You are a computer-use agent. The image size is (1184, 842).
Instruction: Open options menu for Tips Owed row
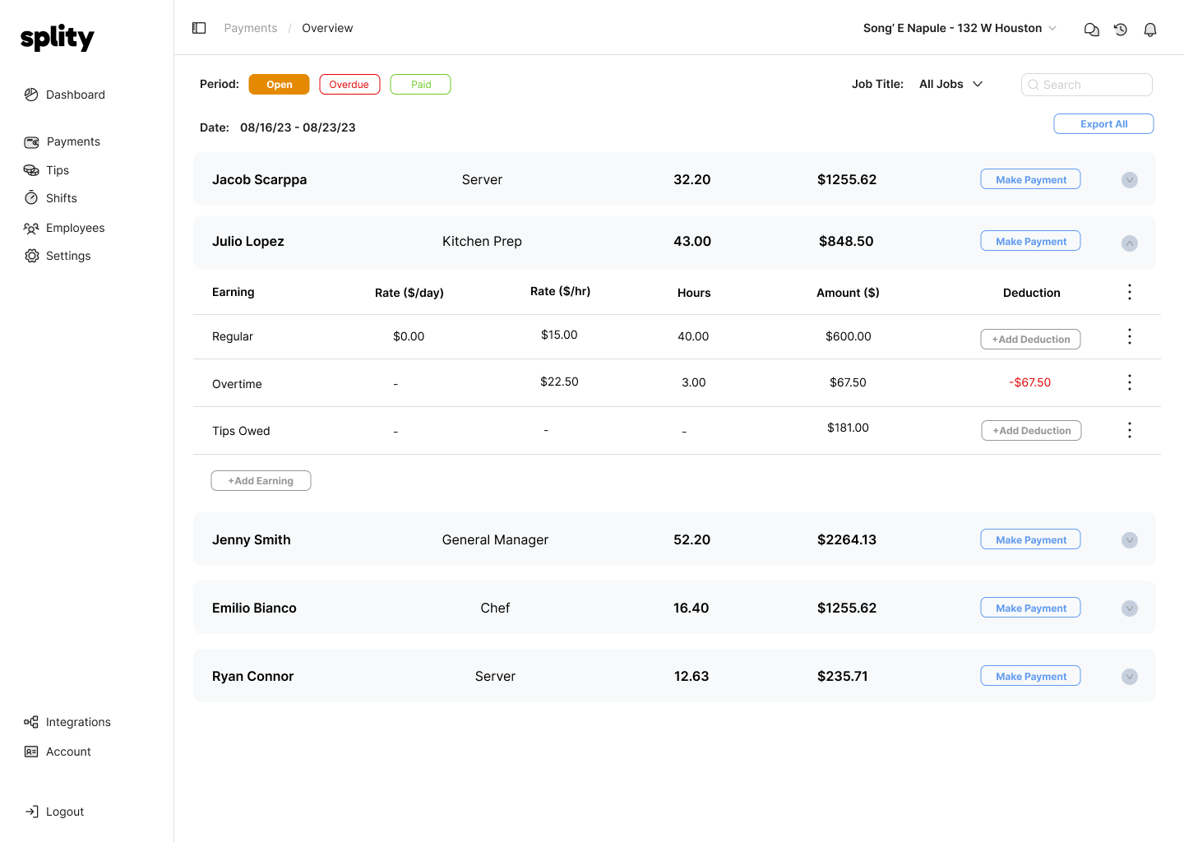pyautogui.click(x=1130, y=430)
